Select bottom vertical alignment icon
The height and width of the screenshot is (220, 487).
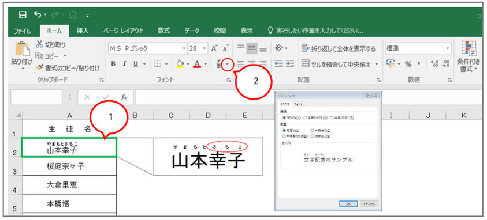click(x=263, y=50)
